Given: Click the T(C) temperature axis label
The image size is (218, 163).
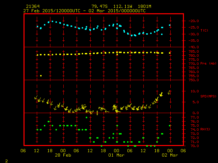Looking at the screenshot, I should coord(204,31).
